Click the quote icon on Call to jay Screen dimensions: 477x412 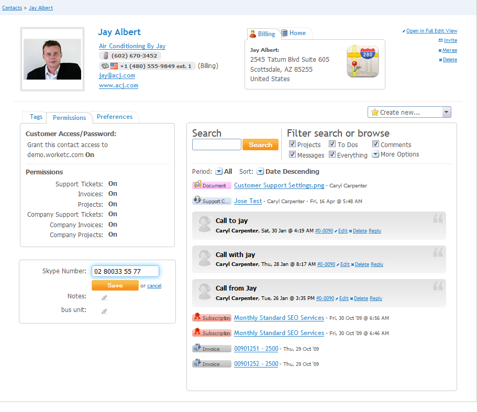tap(437, 218)
